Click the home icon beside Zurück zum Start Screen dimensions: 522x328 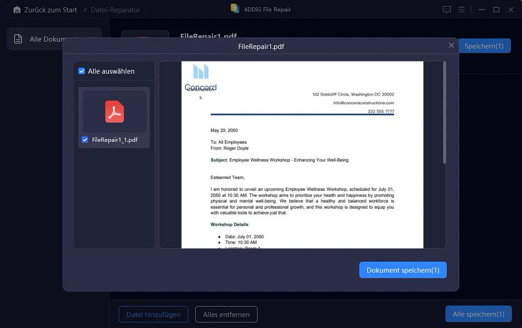point(17,10)
